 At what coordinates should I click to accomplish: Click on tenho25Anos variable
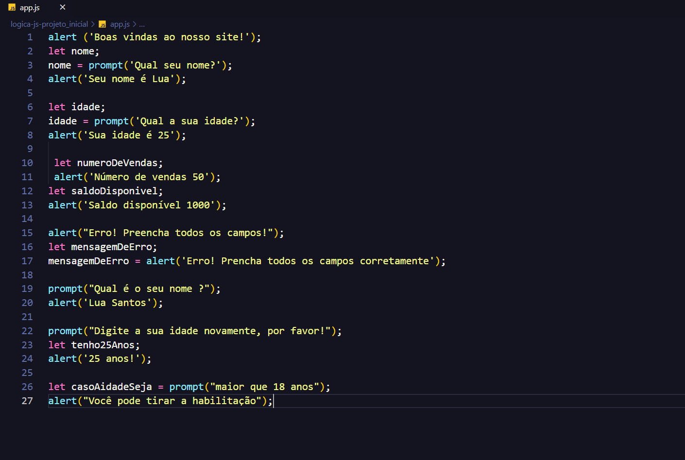(103, 345)
